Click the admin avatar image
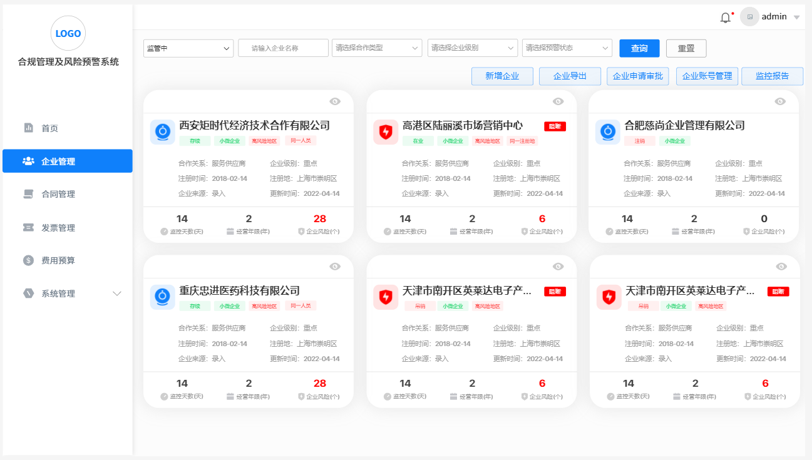Viewport: 812px width, 460px height. coord(749,17)
